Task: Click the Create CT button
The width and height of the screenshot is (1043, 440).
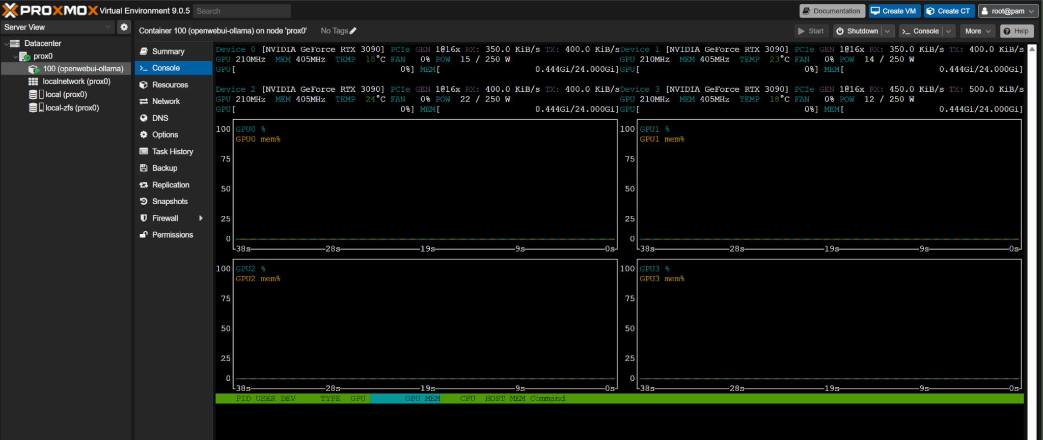Action: point(949,11)
